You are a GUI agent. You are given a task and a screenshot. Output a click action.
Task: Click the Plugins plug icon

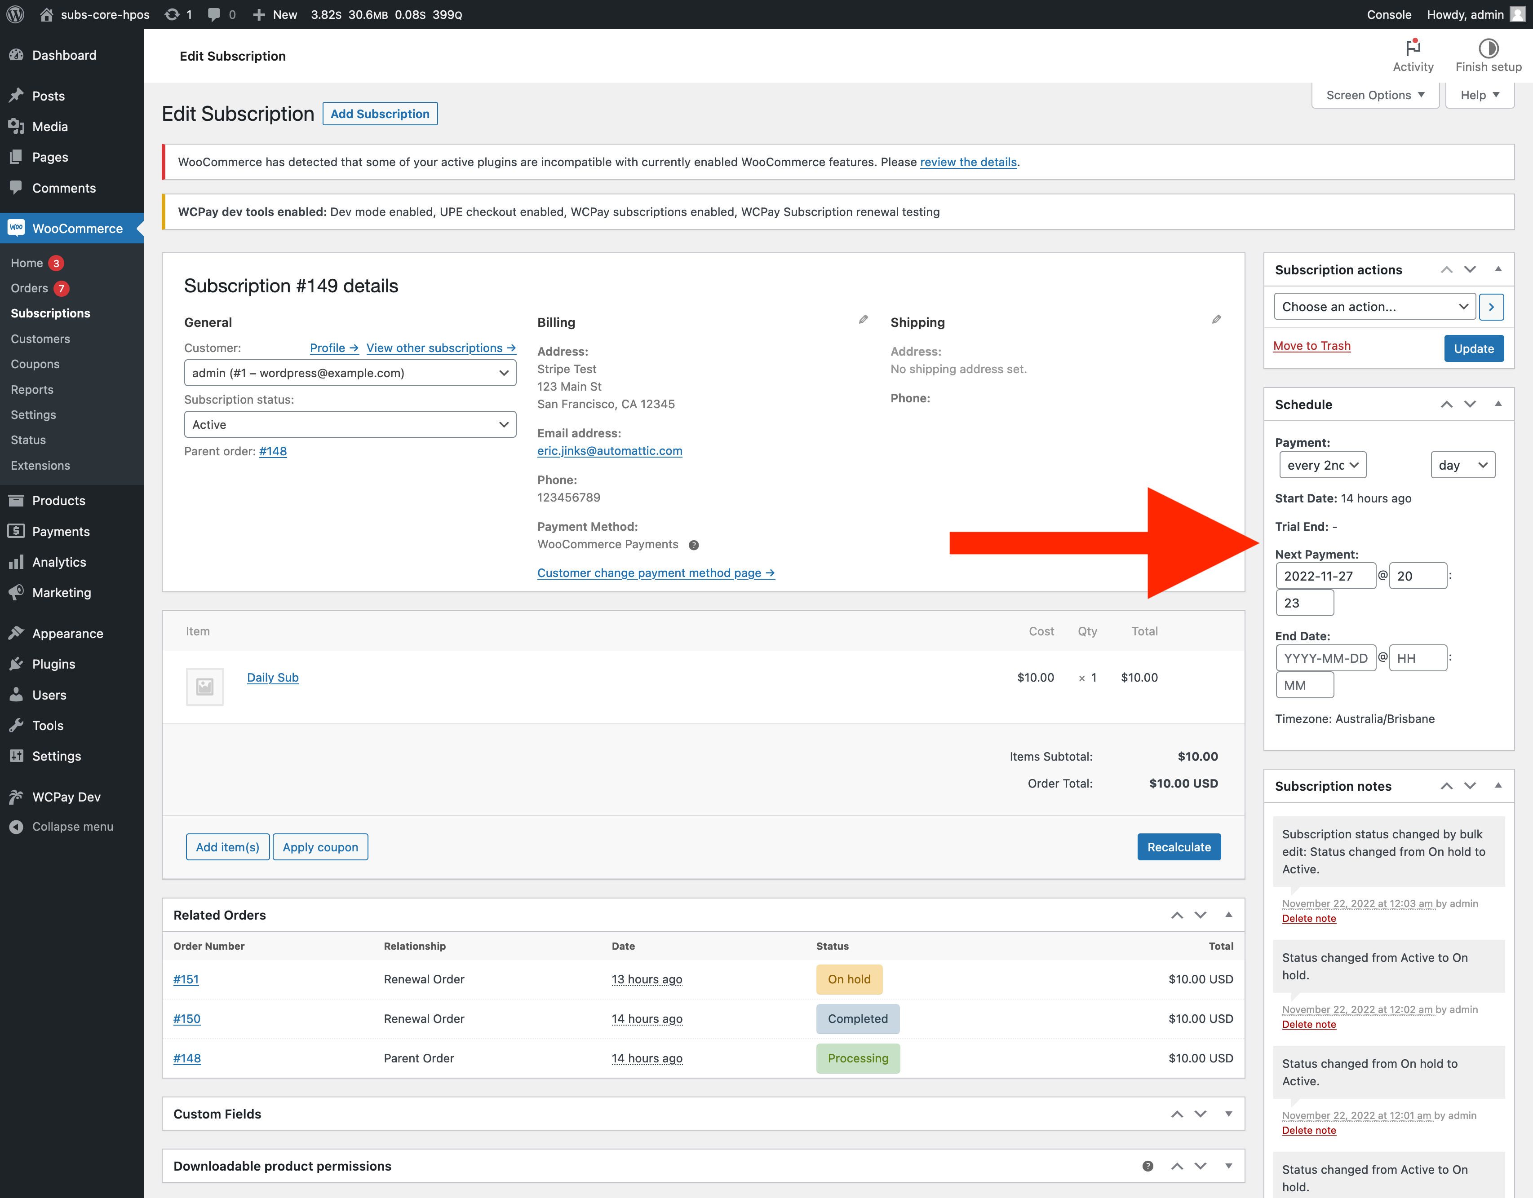tap(17, 664)
